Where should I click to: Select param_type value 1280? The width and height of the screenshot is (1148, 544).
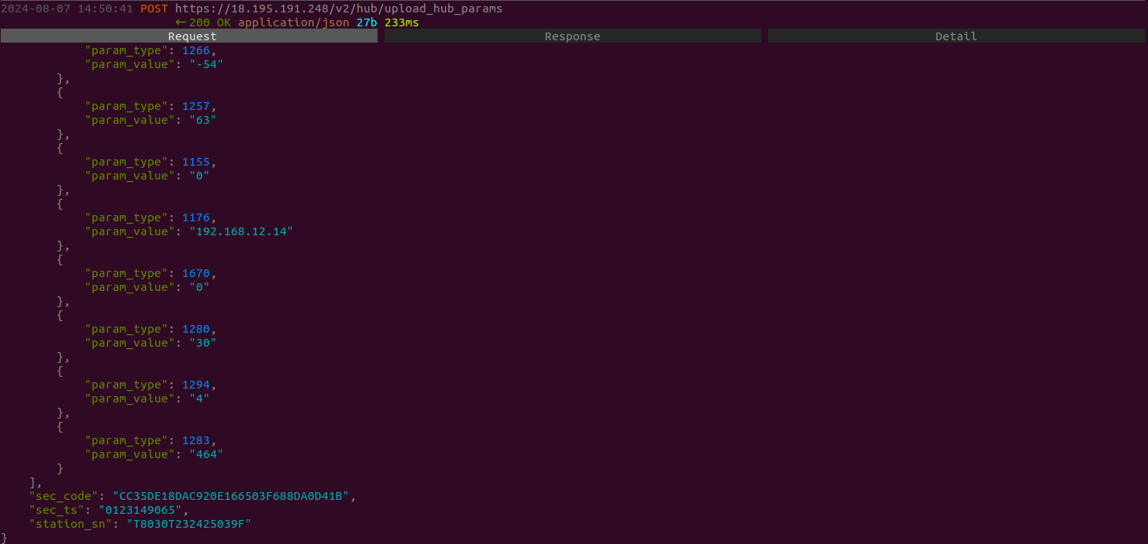(195, 329)
